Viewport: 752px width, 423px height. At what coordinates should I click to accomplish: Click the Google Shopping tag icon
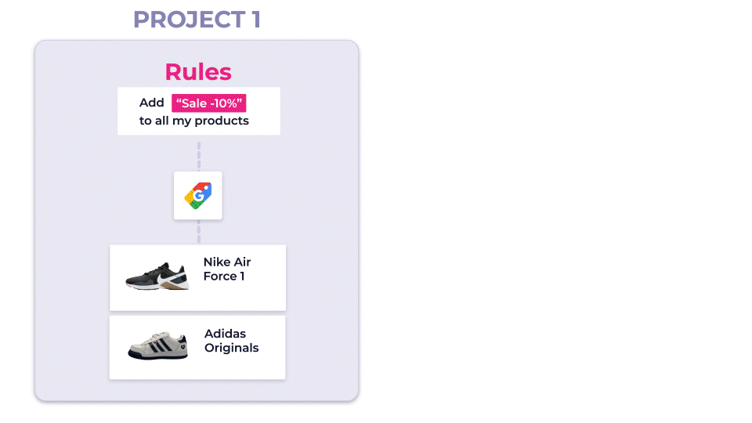point(198,195)
